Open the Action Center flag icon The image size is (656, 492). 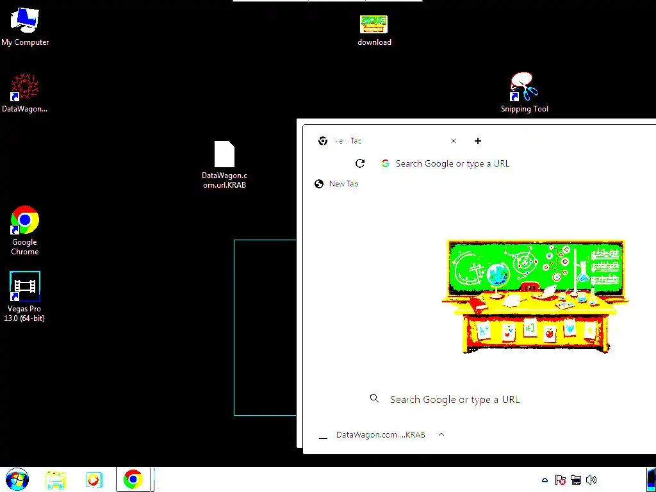pyautogui.click(x=560, y=480)
